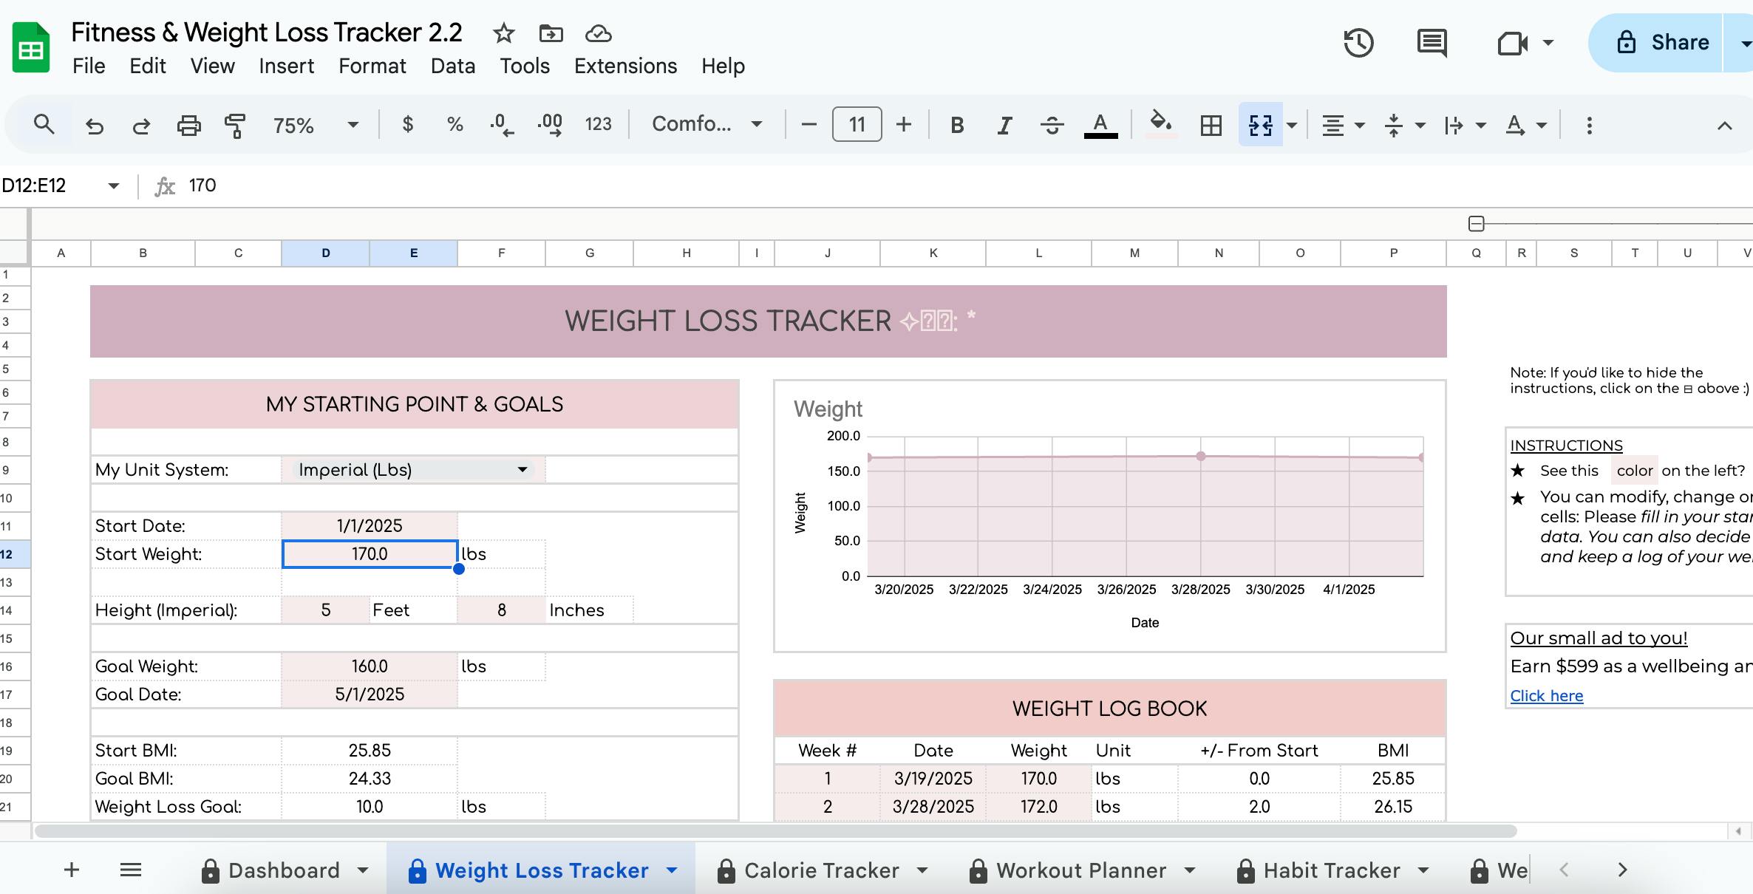Image resolution: width=1753 pixels, height=894 pixels.
Task: Open the Extensions menu
Action: click(625, 66)
